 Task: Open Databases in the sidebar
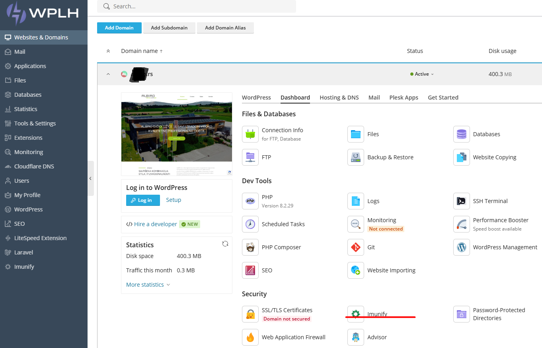pyautogui.click(x=44, y=95)
